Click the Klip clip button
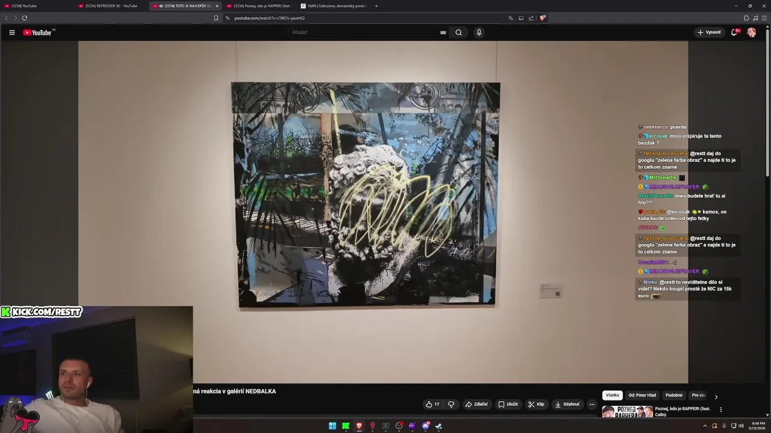 (x=536, y=404)
